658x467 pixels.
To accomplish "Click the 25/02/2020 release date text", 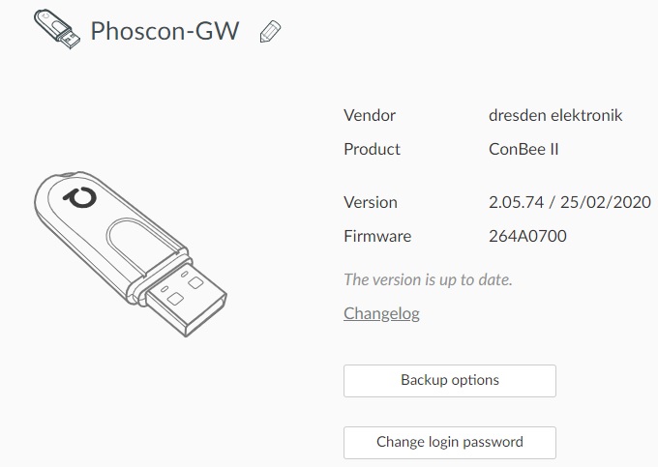I will click(606, 202).
